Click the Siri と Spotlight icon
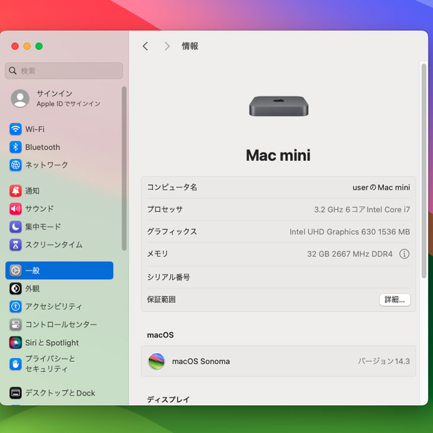Viewport: 433px width, 433px height. pos(15,342)
